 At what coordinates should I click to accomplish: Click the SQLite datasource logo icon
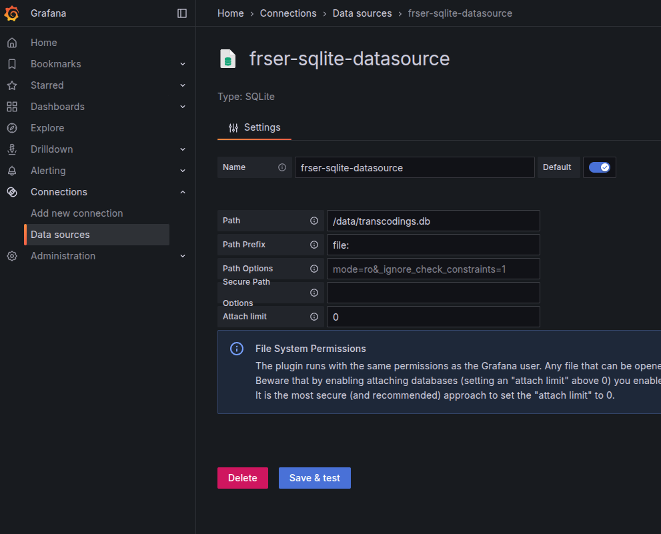tap(228, 59)
